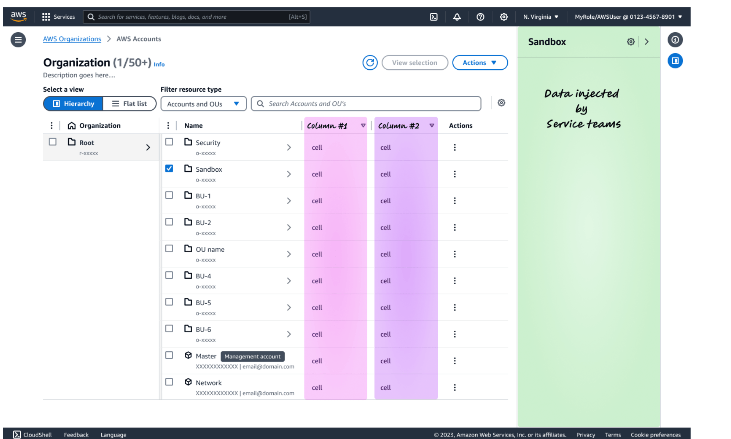Refresh the organization table

370,63
